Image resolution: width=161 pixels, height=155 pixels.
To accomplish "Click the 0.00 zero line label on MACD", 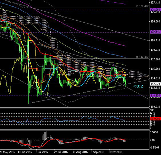I will [x=152, y=140].
